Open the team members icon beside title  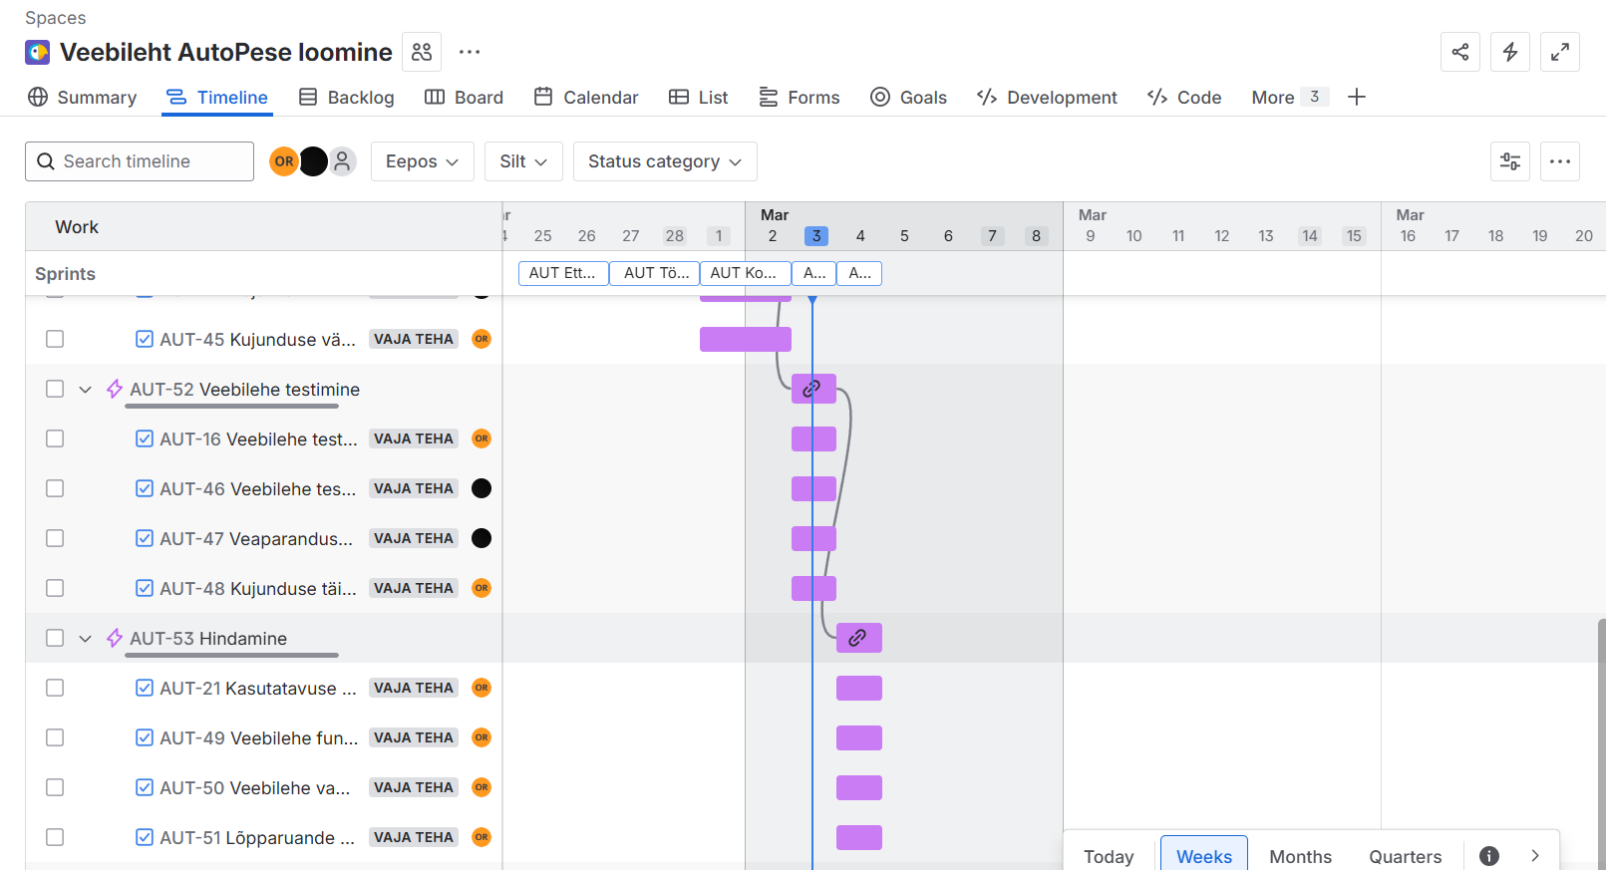click(x=422, y=52)
